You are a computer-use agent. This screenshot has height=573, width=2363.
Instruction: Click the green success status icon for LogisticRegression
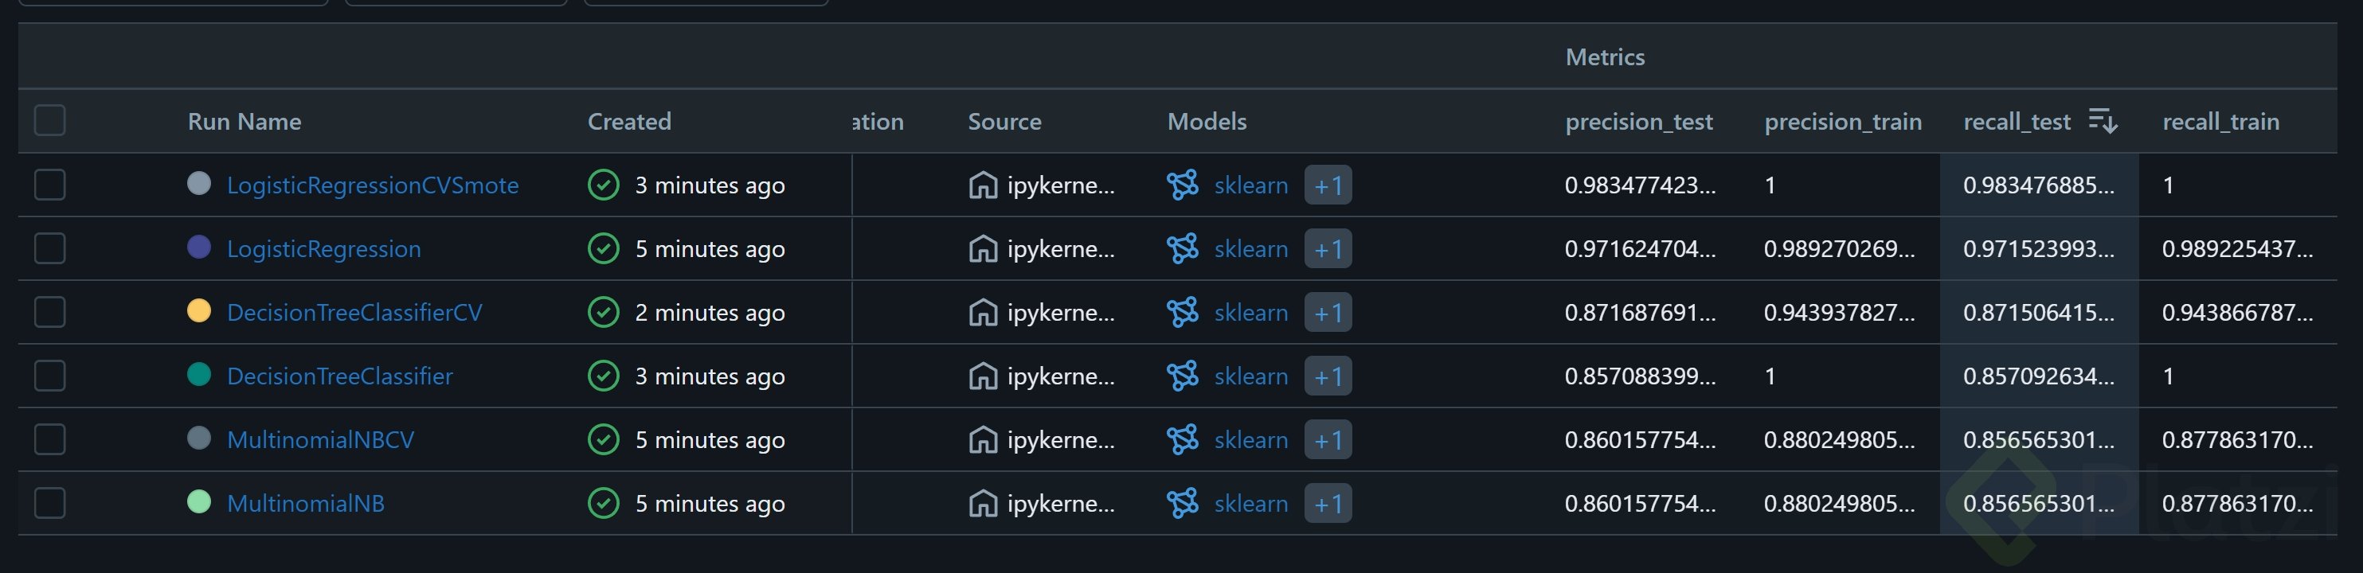pos(604,248)
